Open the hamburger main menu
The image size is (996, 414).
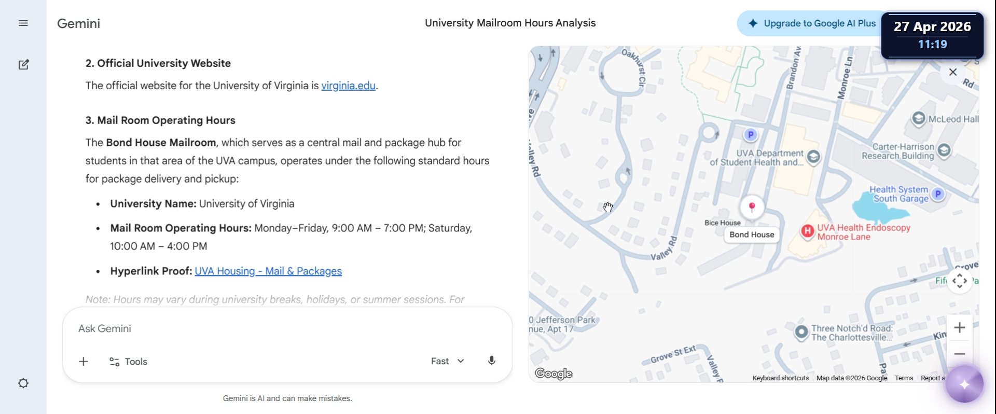(x=23, y=23)
